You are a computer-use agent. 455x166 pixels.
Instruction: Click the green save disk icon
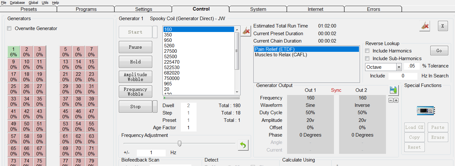pos(394,91)
